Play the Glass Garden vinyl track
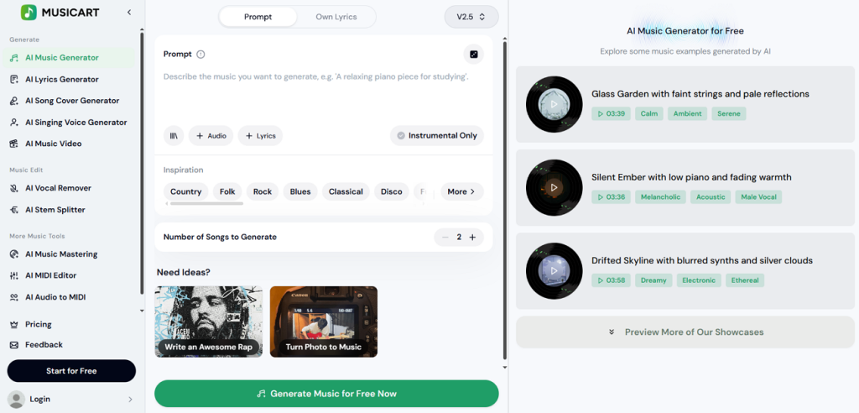Viewport: 859px width, 413px height. tap(554, 104)
